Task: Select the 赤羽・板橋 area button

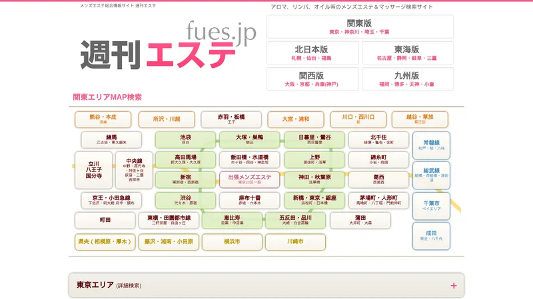Action: tap(231, 120)
